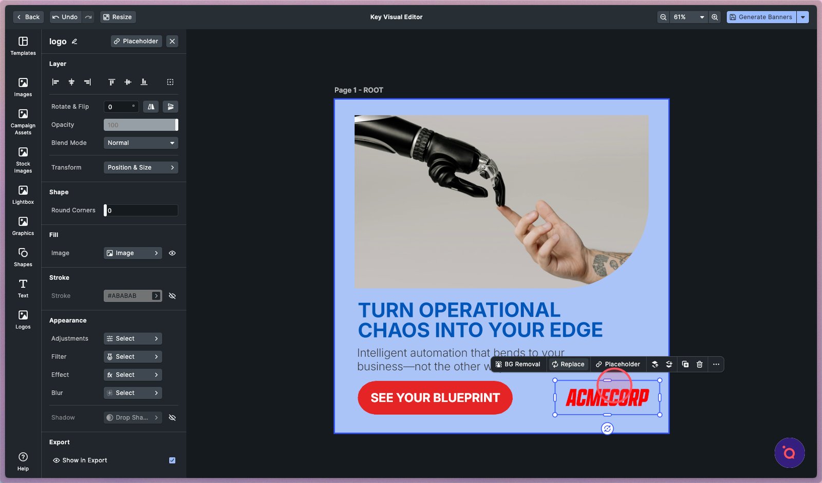Delete the selected logo layer
Screen dimensions: 822x483
click(x=700, y=364)
